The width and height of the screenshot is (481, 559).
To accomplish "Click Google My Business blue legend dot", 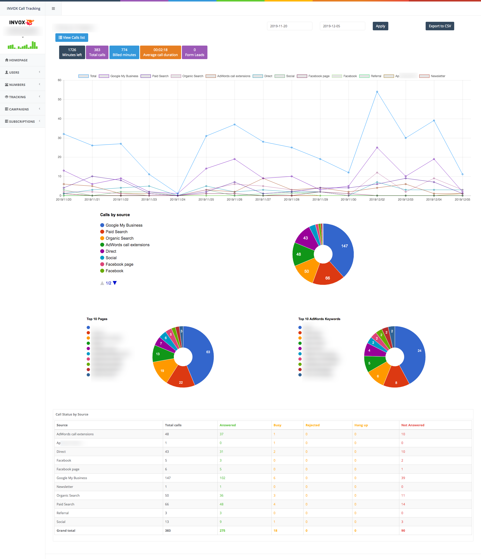I will click(102, 225).
